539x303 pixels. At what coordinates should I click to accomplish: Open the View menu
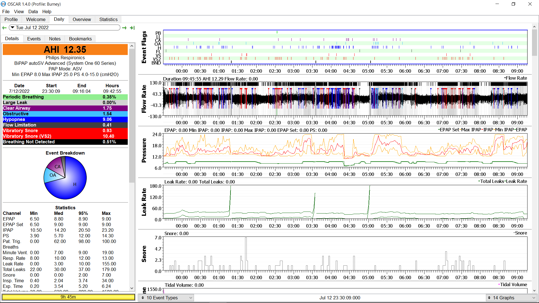coord(19,12)
